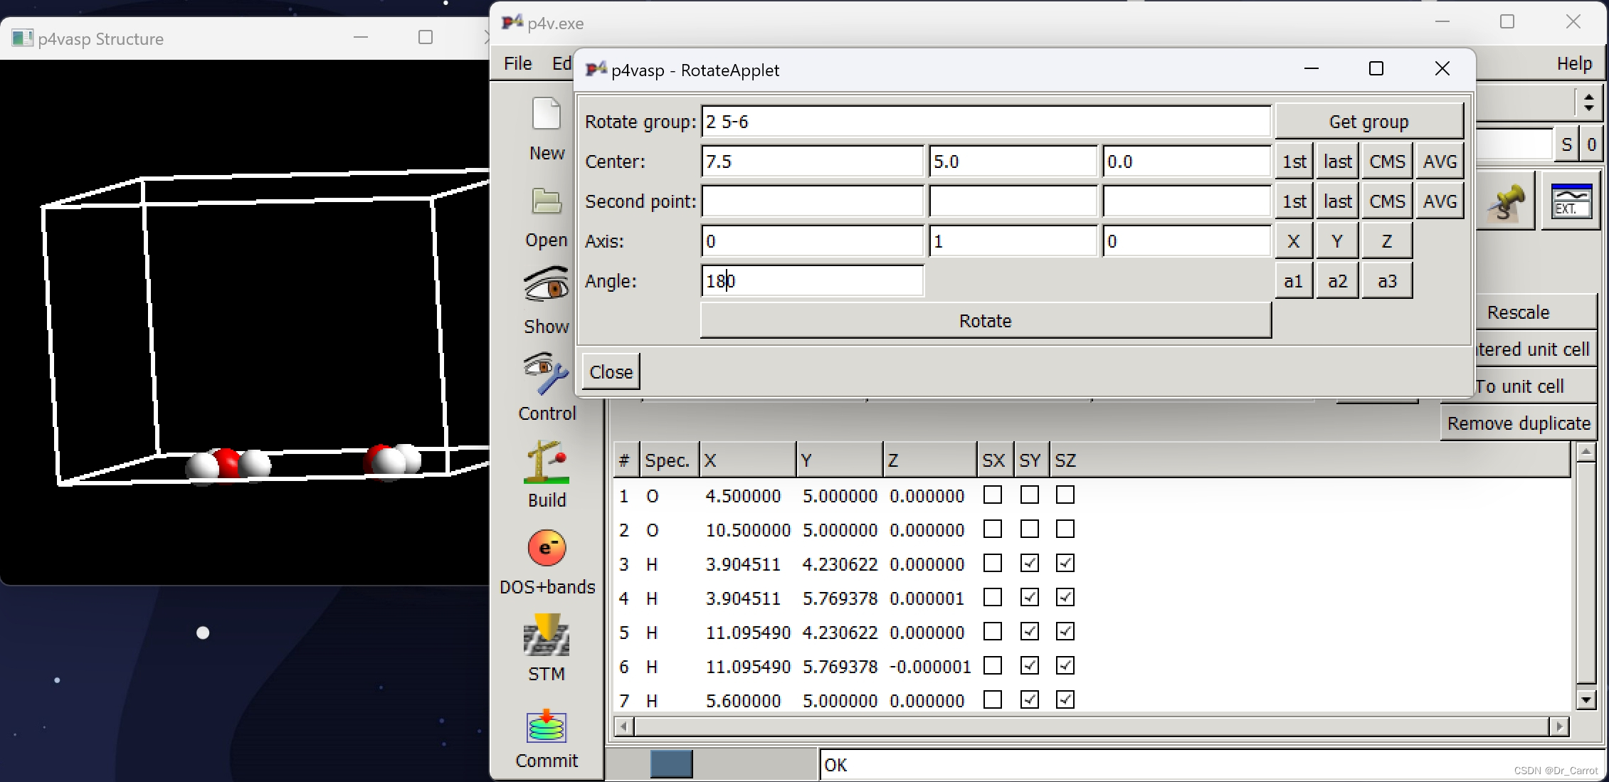This screenshot has width=1609, height=782.
Task: Click the STM tool icon
Action: (x=547, y=635)
